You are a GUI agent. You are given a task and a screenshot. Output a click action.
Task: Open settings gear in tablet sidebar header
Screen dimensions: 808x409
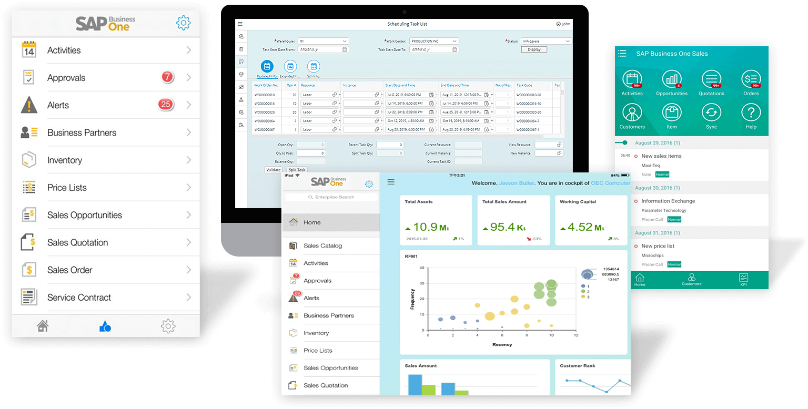click(369, 185)
